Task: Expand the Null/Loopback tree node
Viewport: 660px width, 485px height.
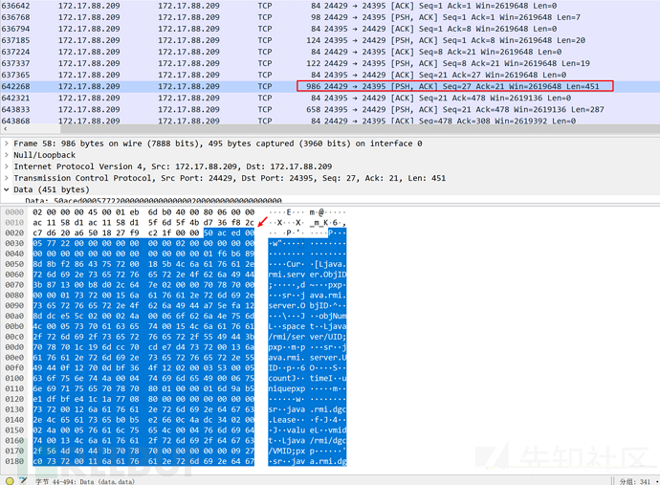Action: pyautogui.click(x=7, y=155)
